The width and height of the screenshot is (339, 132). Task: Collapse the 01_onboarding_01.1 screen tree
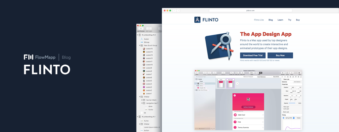click(138, 116)
